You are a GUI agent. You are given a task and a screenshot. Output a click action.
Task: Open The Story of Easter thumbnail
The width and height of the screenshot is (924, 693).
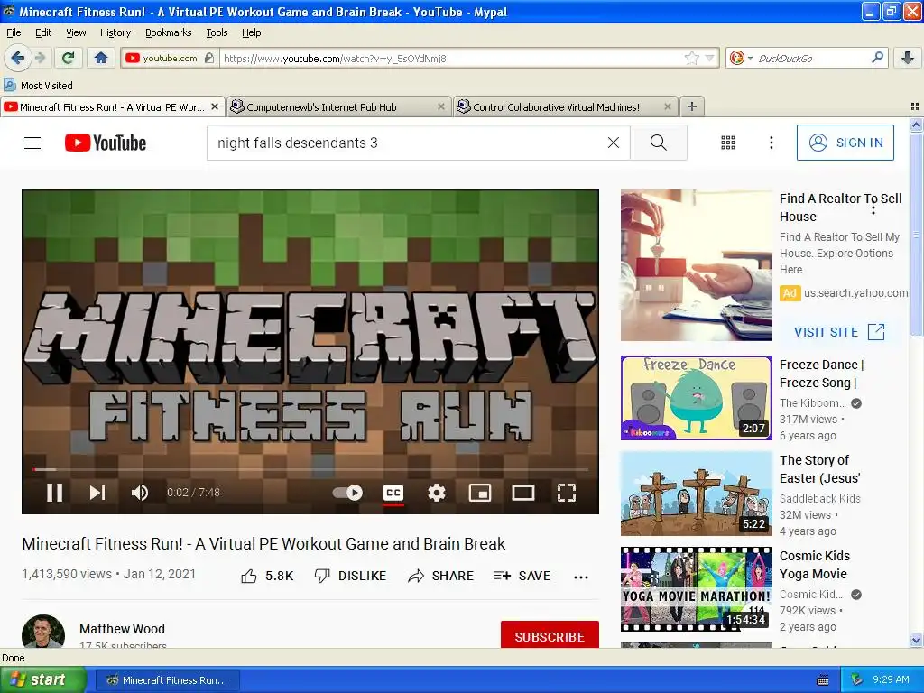[x=696, y=494]
